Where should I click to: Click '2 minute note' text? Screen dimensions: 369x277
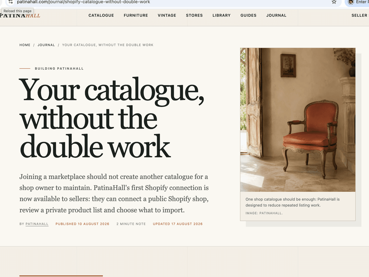[x=131, y=224]
